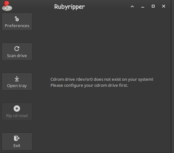Viewport: 174px width, 153px height.
Task: Click the "Please configure your cdrom drive first." line
Action: (89, 85)
